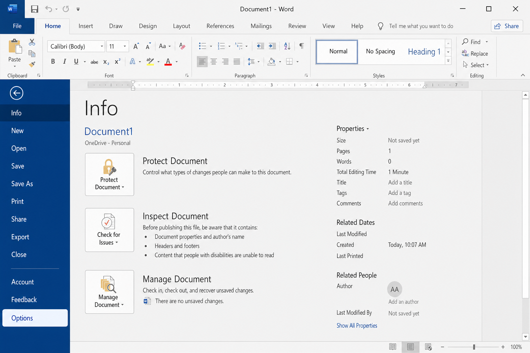This screenshot has width=530, height=353.
Task: Expand the Bullets list dropdown arrow
Action: [x=211, y=46]
